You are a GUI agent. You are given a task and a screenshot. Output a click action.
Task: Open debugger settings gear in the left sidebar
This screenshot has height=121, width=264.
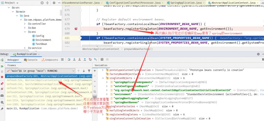click(2, 102)
